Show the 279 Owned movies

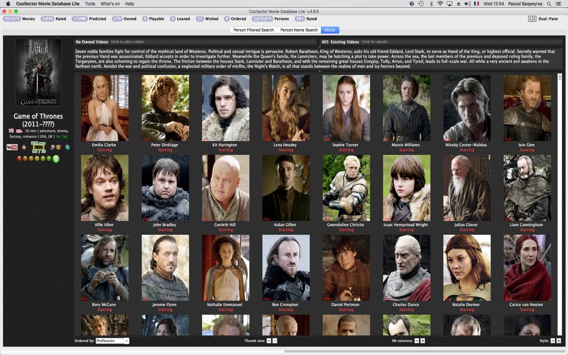124,19
